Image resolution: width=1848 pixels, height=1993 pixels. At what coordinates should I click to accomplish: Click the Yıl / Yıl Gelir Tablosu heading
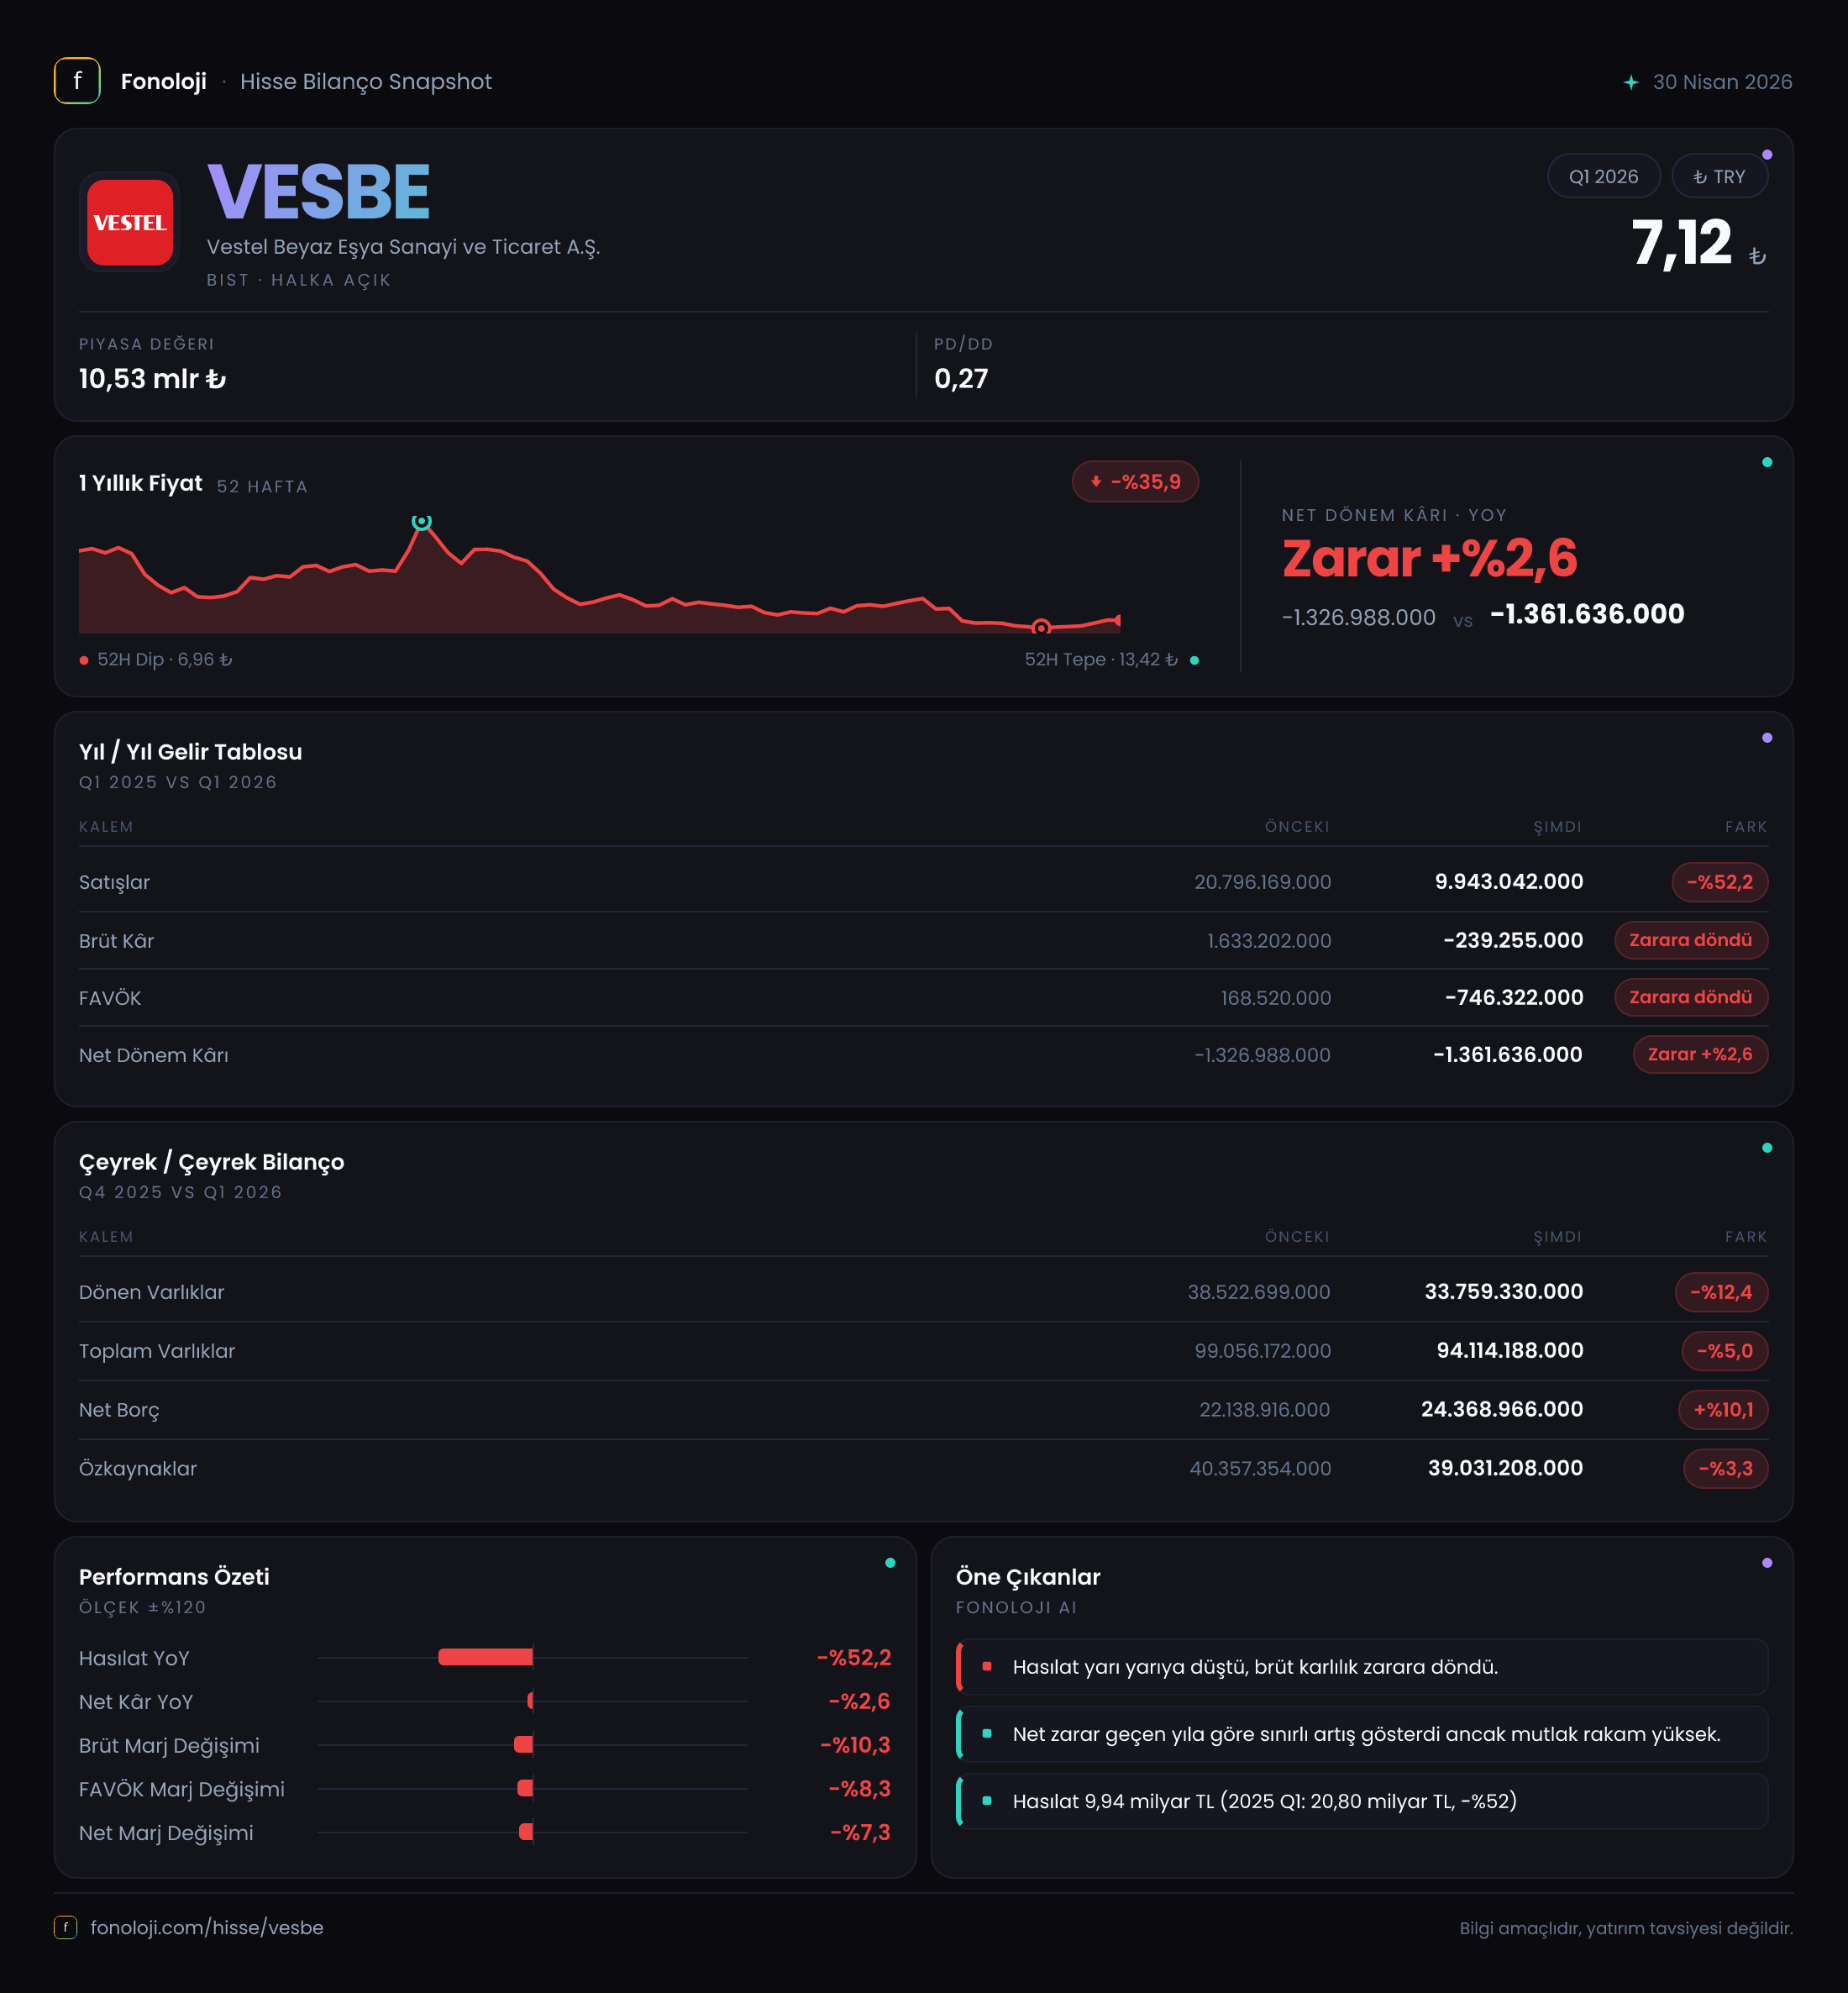coord(190,752)
